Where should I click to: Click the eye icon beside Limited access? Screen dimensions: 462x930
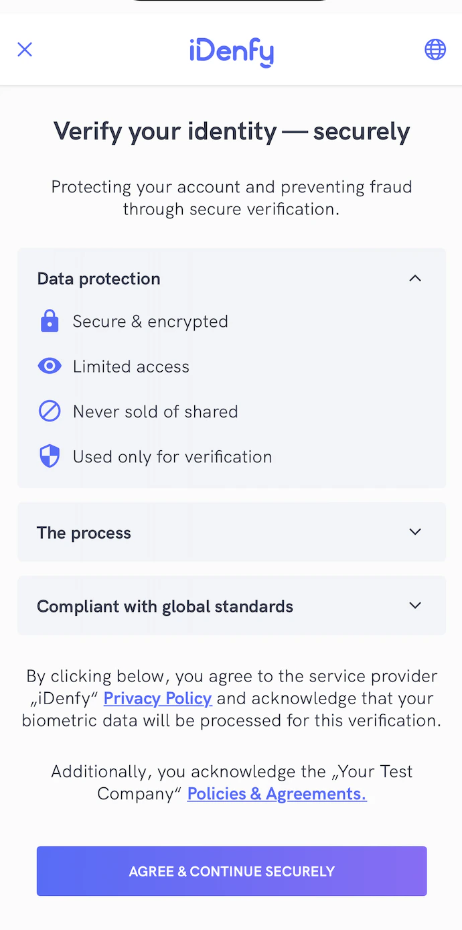click(x=50, y=367)
